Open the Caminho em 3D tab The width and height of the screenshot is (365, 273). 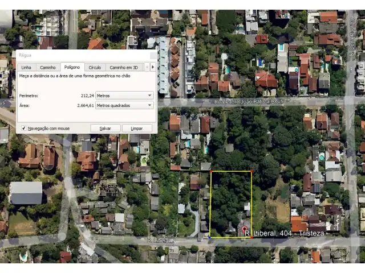(x=123, y=67)
